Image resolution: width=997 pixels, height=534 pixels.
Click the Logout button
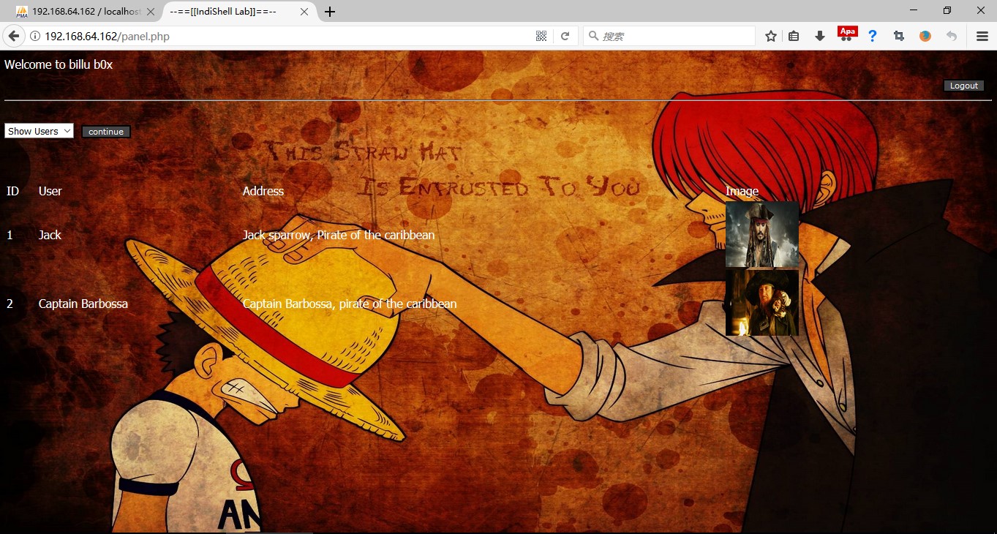tap(963, 86)
